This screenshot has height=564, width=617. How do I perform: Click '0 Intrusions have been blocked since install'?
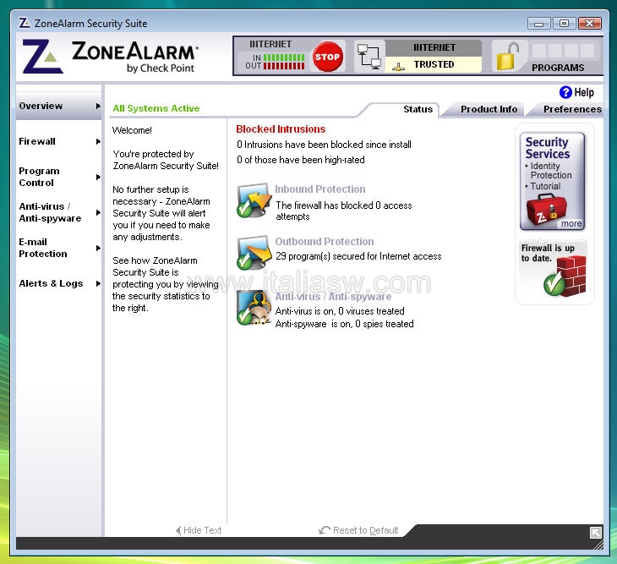[x=324, y=145]
